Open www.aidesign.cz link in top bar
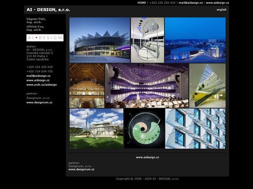Viewport: 253px width, 189px height. click(217, 2)
